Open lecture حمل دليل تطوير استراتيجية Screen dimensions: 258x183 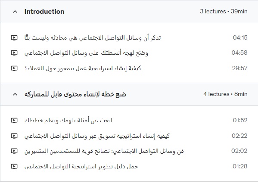(x=81, y=167)
